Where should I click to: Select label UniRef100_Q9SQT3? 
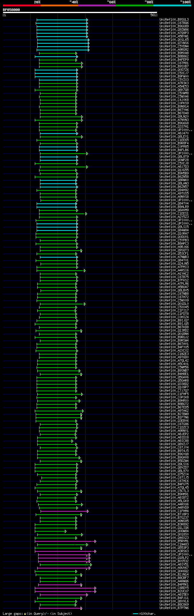pos(174,250)
